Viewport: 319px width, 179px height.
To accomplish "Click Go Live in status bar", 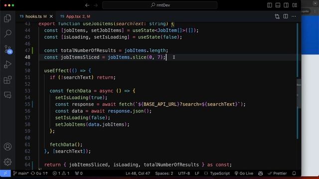I will click(244, 174).
